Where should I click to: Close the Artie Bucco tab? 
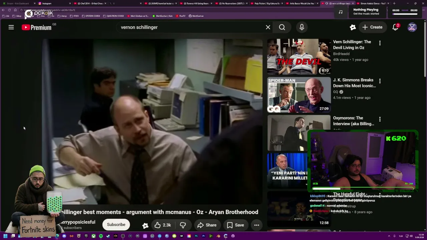coord(317,3)
